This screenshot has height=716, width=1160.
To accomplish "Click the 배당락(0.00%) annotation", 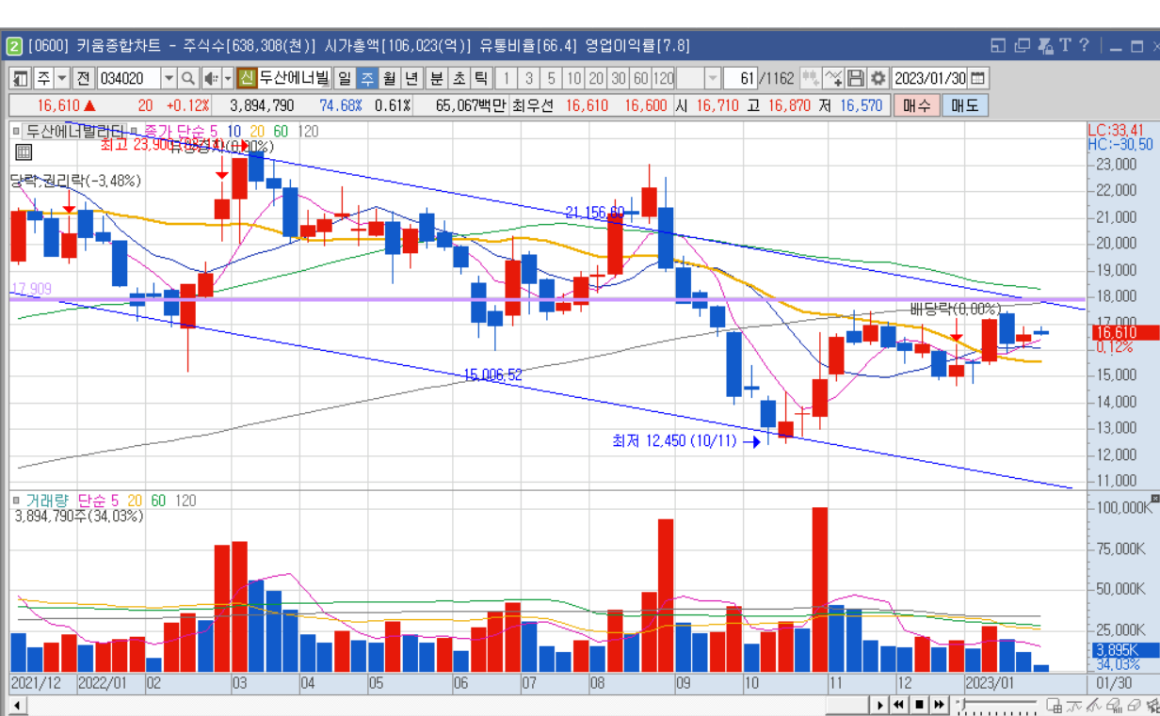I will [x=955, y=309].
